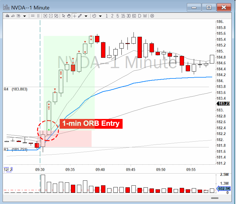Open the clock interval dropdown arrow
The height and width of the screenshot is (204, 236).
click(x=100, y=16)
